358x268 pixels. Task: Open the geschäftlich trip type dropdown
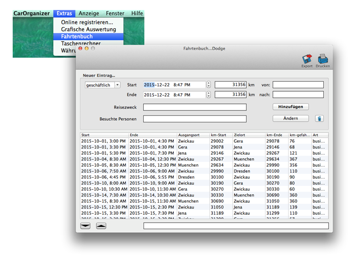(103, 85)
